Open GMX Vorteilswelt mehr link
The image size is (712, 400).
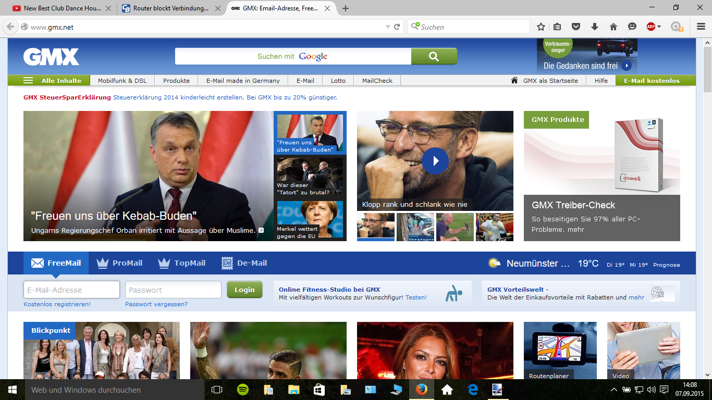click(x=636, y=297)
